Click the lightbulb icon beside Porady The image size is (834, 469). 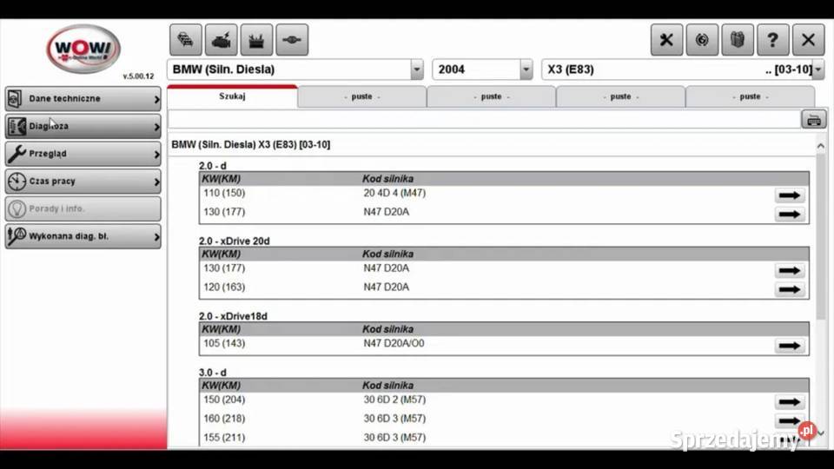point(17,209)
